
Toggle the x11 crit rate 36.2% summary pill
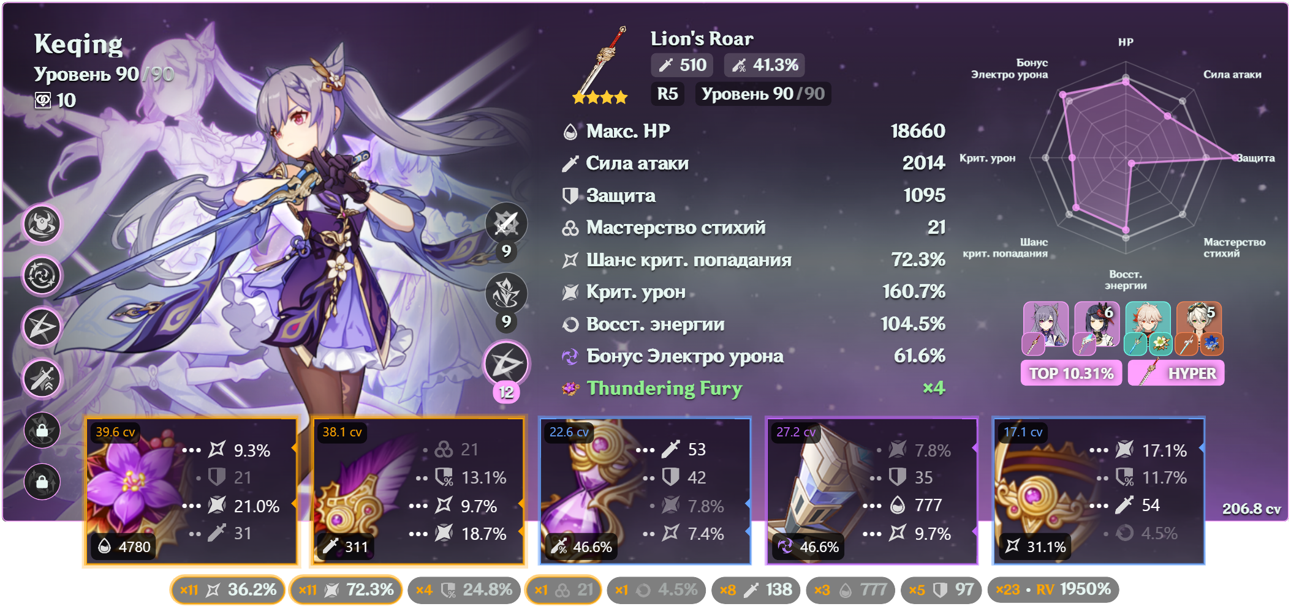pos(227,590)
